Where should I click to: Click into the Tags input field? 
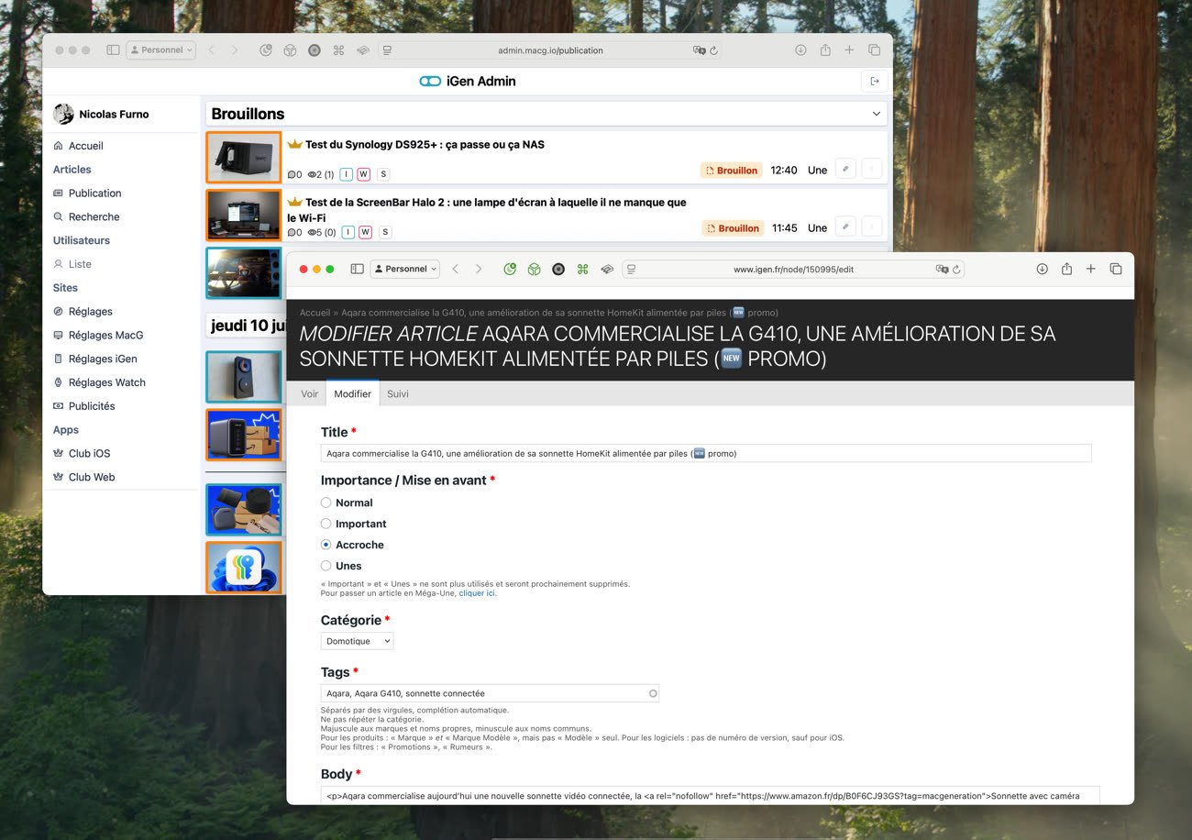point(490,693)
